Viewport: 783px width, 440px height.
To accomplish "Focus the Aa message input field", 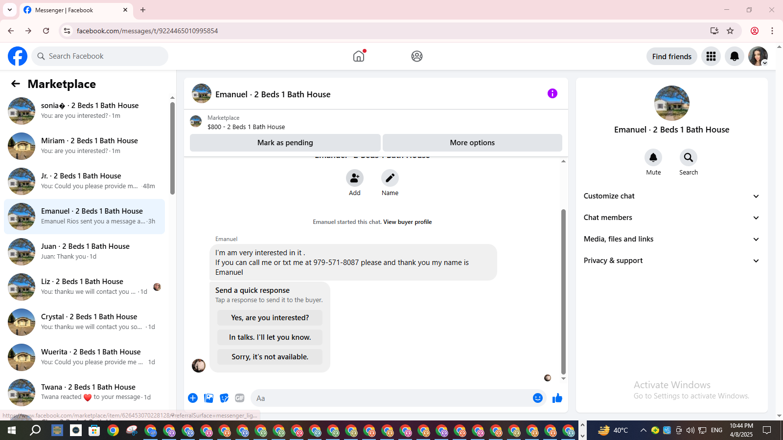I will (x=391, y=398).
